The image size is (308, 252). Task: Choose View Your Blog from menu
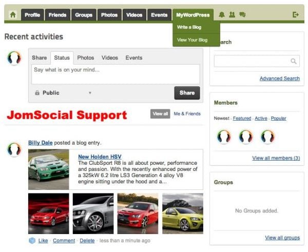click(x=192, y=40)
